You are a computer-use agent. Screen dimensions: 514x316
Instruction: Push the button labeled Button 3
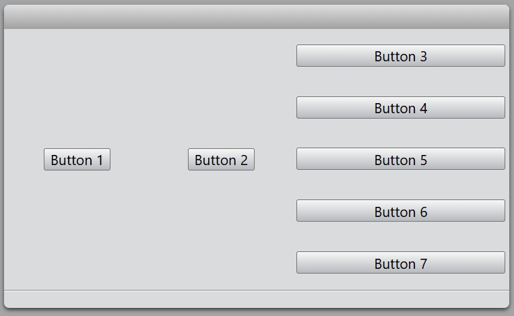[x=400, y=56]
